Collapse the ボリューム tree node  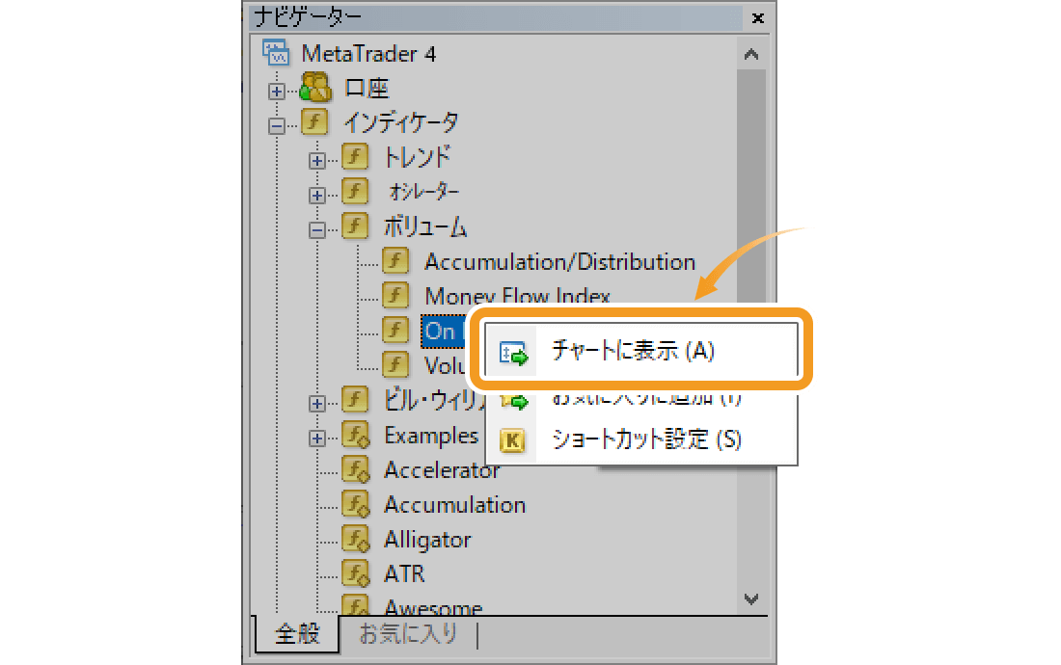[316, 229]
